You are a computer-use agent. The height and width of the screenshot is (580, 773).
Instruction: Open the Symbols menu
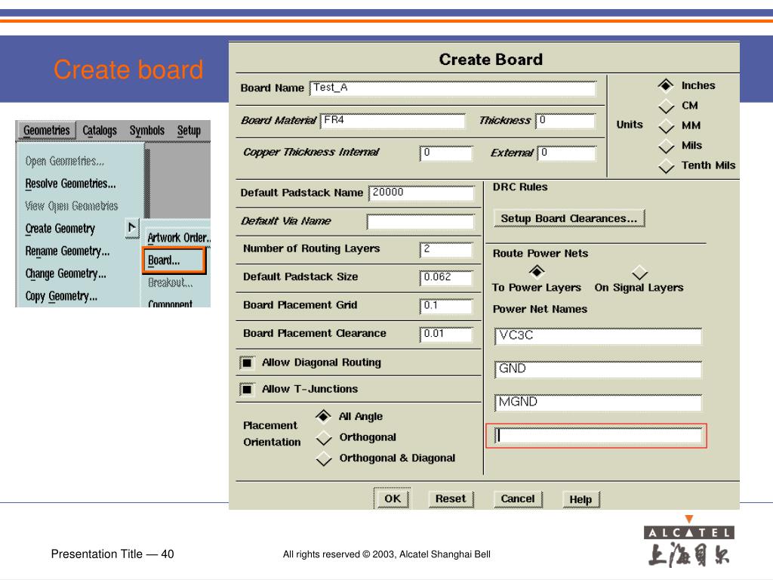(x=147, y=130)
